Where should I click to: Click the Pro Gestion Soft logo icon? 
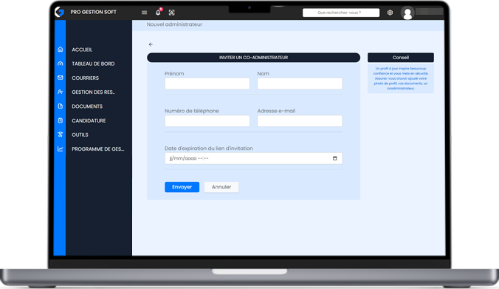[x=59, y=12]
